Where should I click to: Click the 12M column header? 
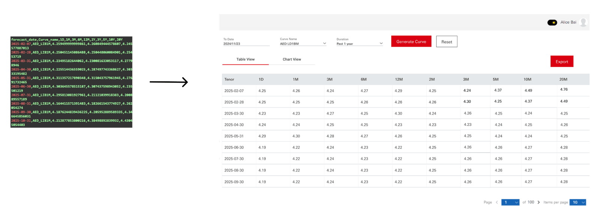click(399, 79)
